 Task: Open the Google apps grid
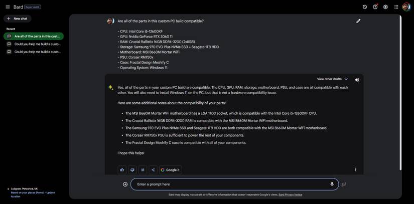pyautogui.click(x=396, y=7)
